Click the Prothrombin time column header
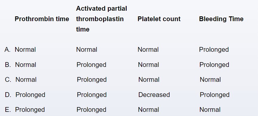 coord(42,19)
